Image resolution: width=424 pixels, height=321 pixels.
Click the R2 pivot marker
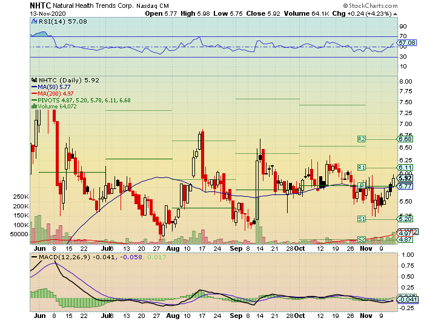(x=361, y=139)
